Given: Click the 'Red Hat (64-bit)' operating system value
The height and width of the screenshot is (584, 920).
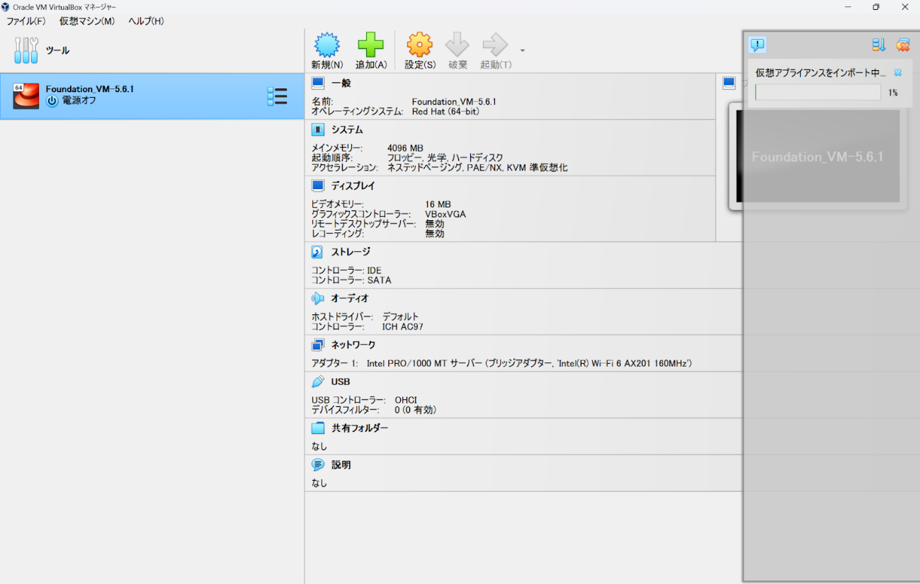Looking at the screenshot, I should 445,111.
